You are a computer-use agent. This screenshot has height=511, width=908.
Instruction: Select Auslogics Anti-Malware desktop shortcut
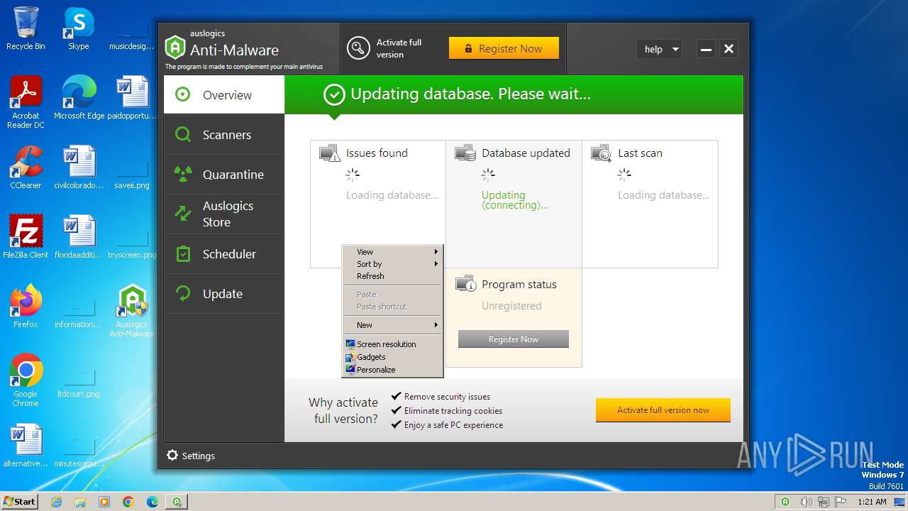pyautogui.click(x=132, y=311)
